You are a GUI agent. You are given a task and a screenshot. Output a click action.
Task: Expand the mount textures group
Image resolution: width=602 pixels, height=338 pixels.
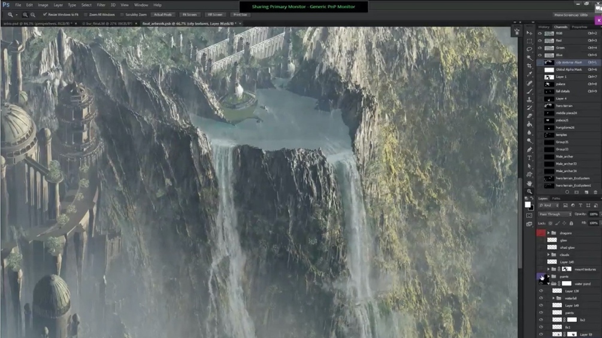(x=549, y=269)
